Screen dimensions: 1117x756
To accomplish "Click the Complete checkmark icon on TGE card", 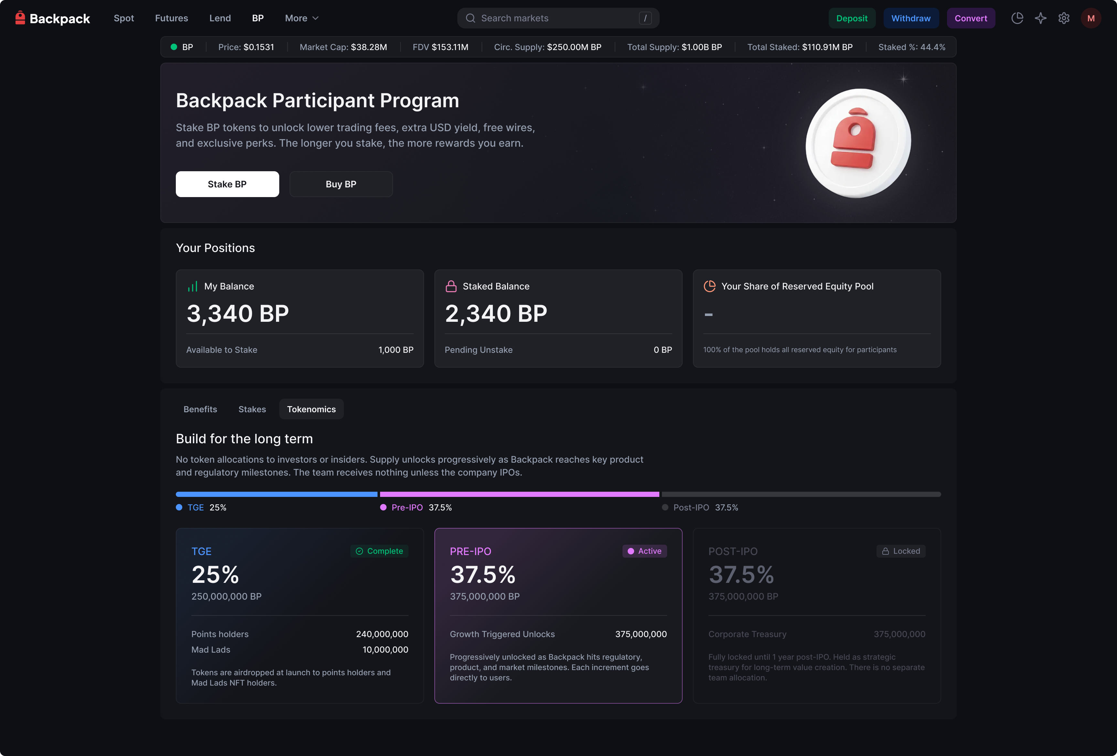I will click(x=359, y=551).
